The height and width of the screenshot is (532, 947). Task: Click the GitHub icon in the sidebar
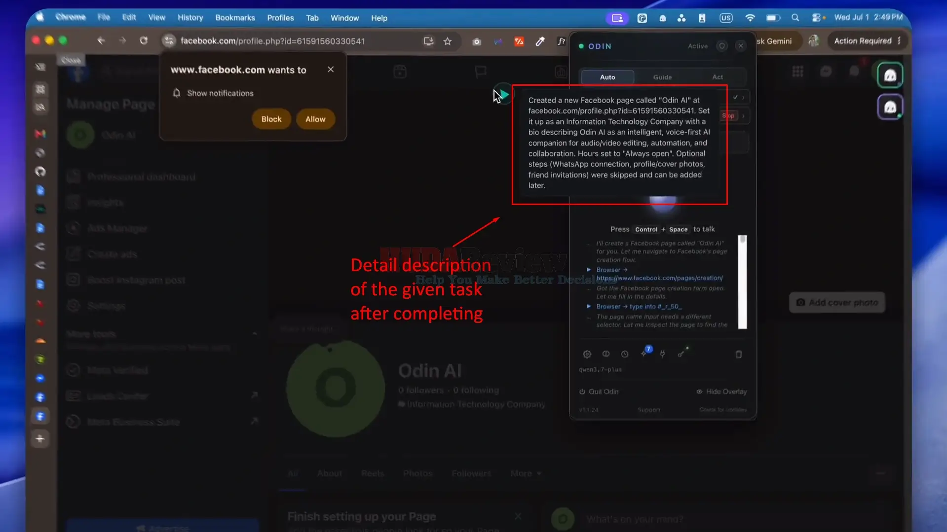click(40, 172)
